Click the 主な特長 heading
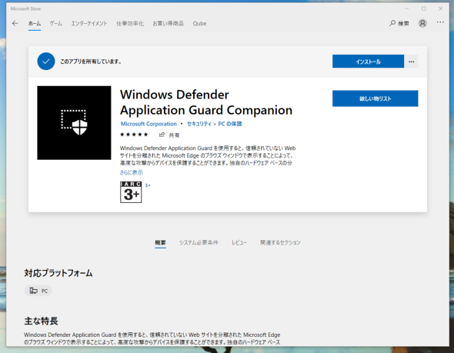 (41, 321)
